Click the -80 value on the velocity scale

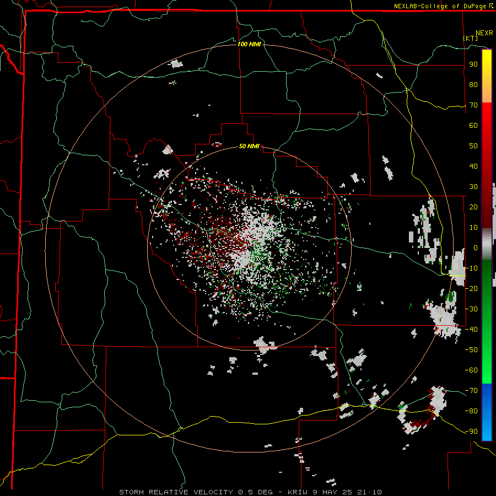(x=471, y=411)
